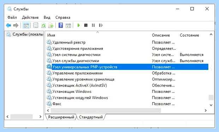The height and width of the screenshot is (132, 219).
Task: Toggle the action pane toolbar icon
Action: click(68, 25)
